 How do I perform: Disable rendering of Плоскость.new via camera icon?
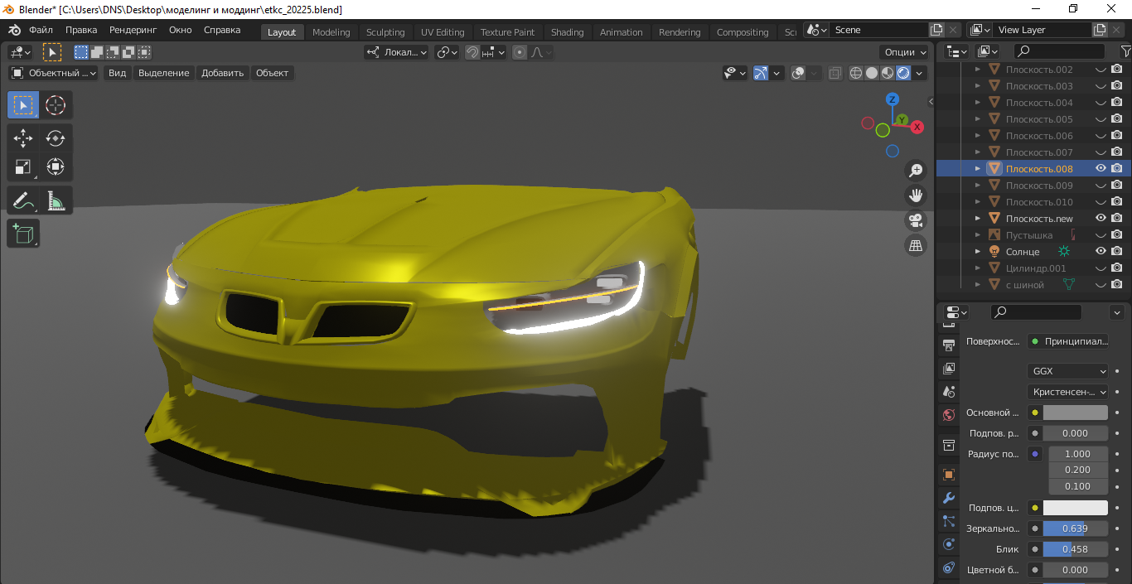click(x=1117, y=218)
